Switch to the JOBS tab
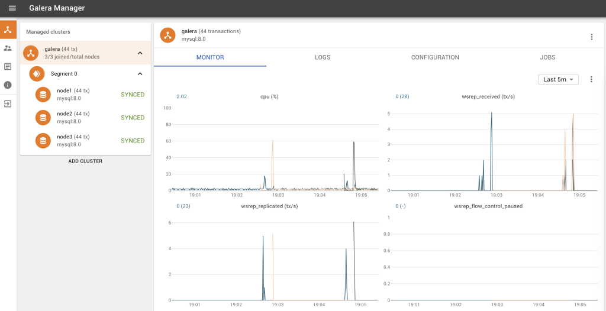The width and height of the screenshot is (606, 311). [547, 57]
